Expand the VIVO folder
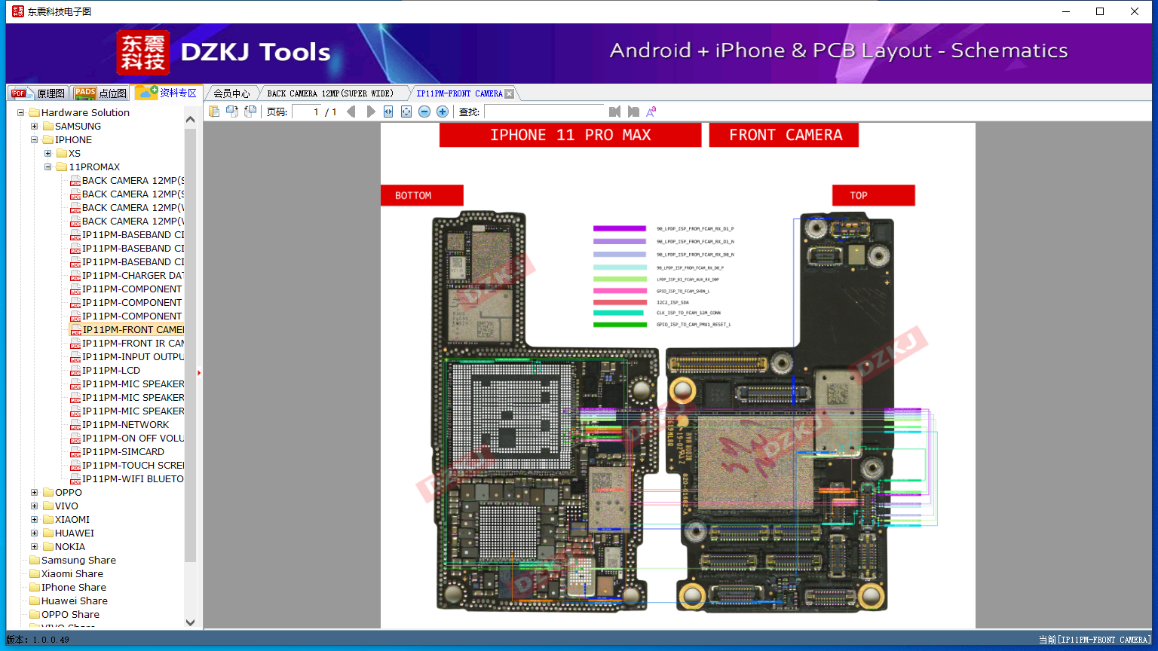Screen dimensions: 1158x651 click(34, 506)
